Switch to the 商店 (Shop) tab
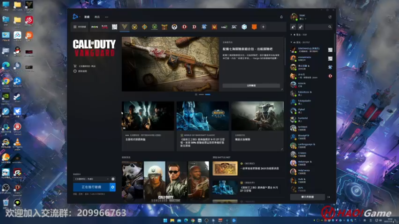The height and width of the screenshot is (224, 399). (97, 17)
